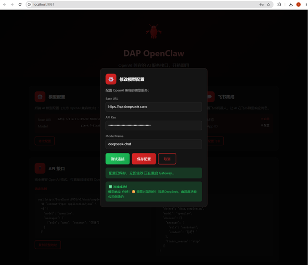Click the DAP OpenClaw heading
Image resolution: width=308 pixels, height=265 pixels.
(154, 53)
